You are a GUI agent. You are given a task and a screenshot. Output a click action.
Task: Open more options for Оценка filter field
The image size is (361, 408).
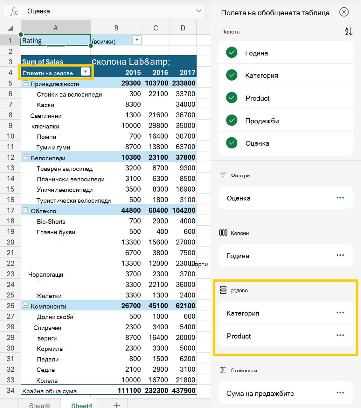pos(340,198)
